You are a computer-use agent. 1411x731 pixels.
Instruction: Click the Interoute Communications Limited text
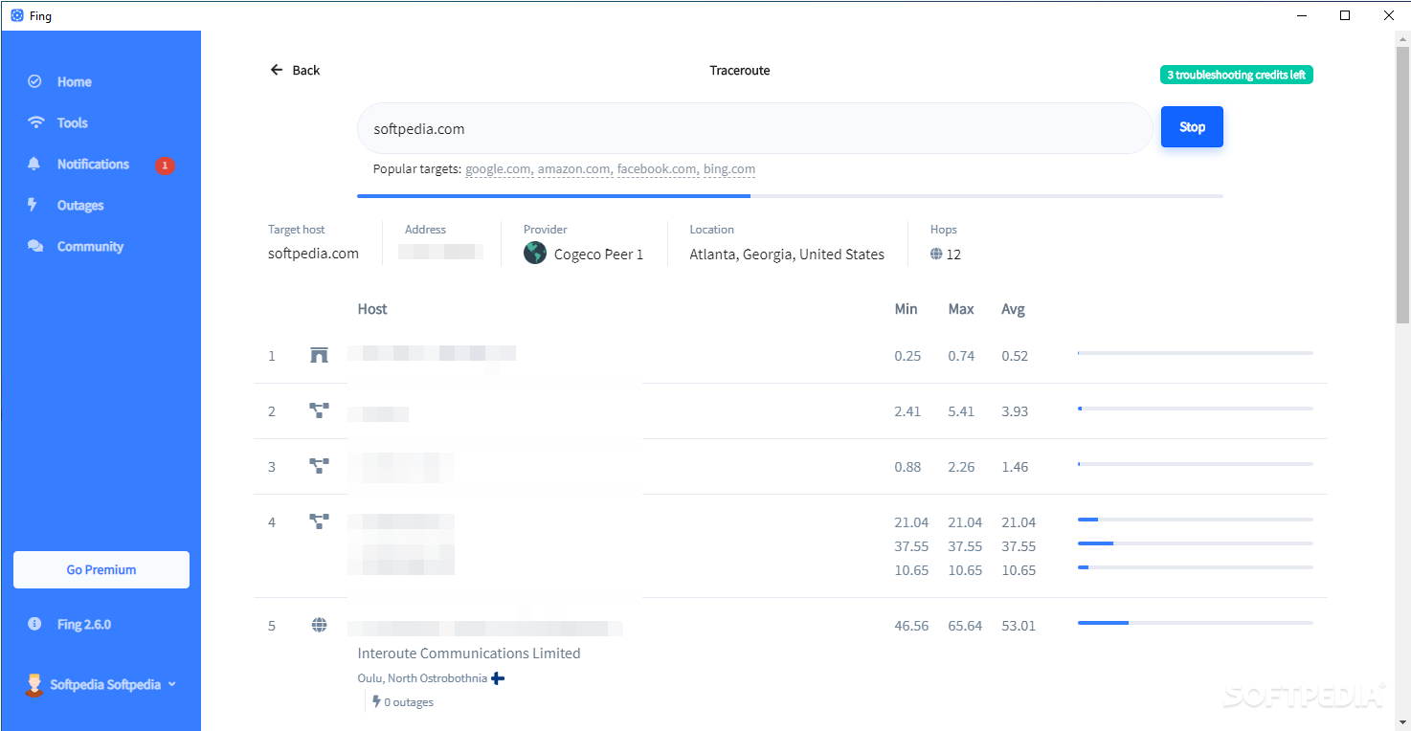tap(469, 653)
